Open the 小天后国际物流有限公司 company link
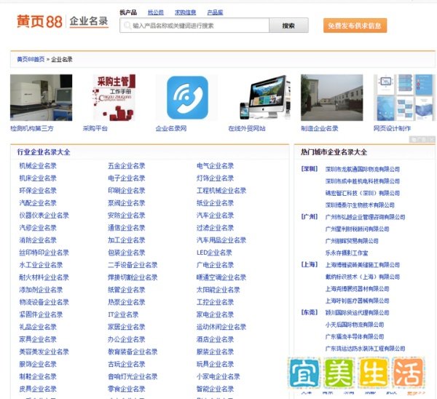The width and height of the screenshot is (437, 399). click(355, 325)
